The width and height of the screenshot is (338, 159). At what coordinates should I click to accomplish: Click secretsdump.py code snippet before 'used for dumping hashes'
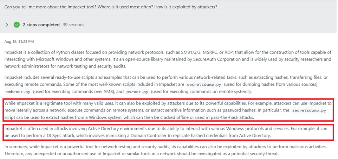click(204, 85)
